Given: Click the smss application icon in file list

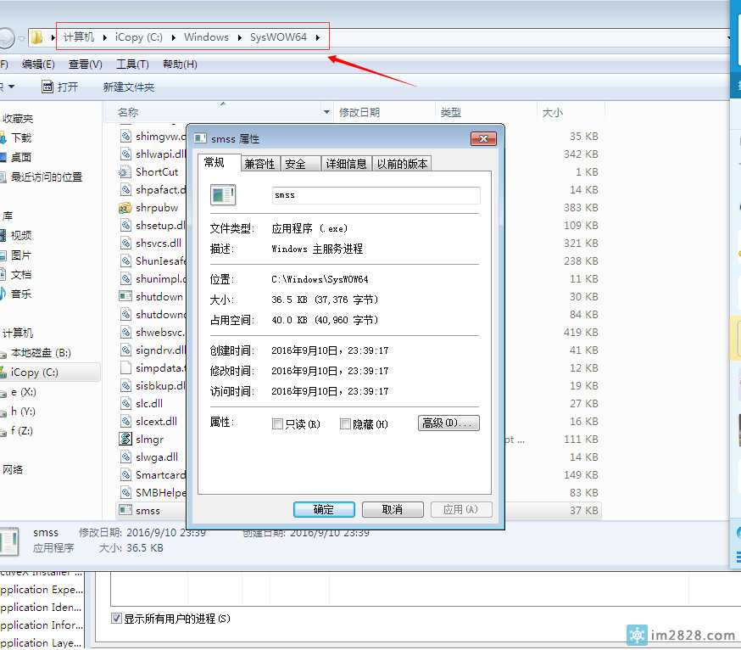Looking at the screenshot, I should click(x=125, y=511).
